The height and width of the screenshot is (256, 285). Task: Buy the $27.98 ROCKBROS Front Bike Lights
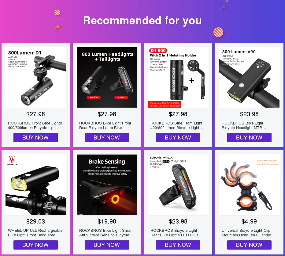[x=35, y=138]
